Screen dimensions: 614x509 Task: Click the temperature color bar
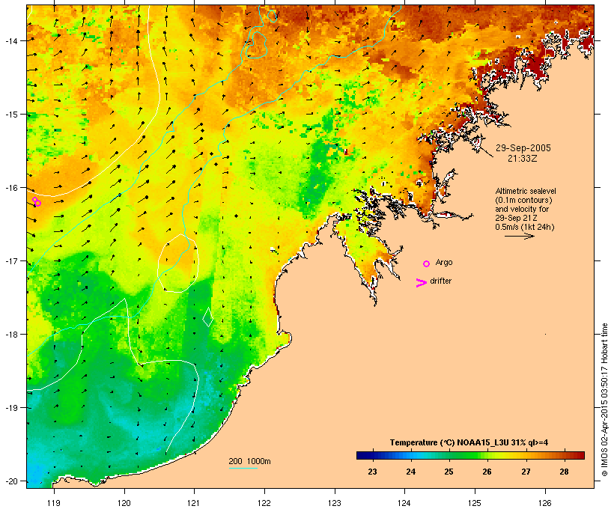tap(470, 455)
